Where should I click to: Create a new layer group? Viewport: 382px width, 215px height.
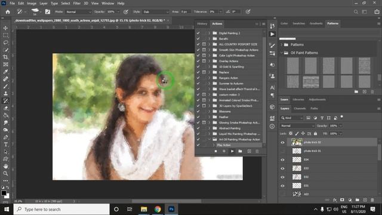point(357,200)
